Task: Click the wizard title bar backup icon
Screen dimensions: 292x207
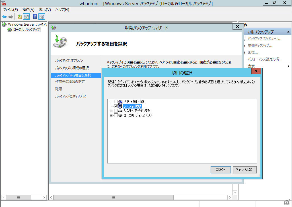Action: click(54, 28)
